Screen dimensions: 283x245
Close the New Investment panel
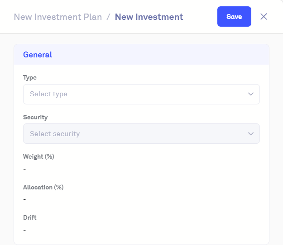264,17
